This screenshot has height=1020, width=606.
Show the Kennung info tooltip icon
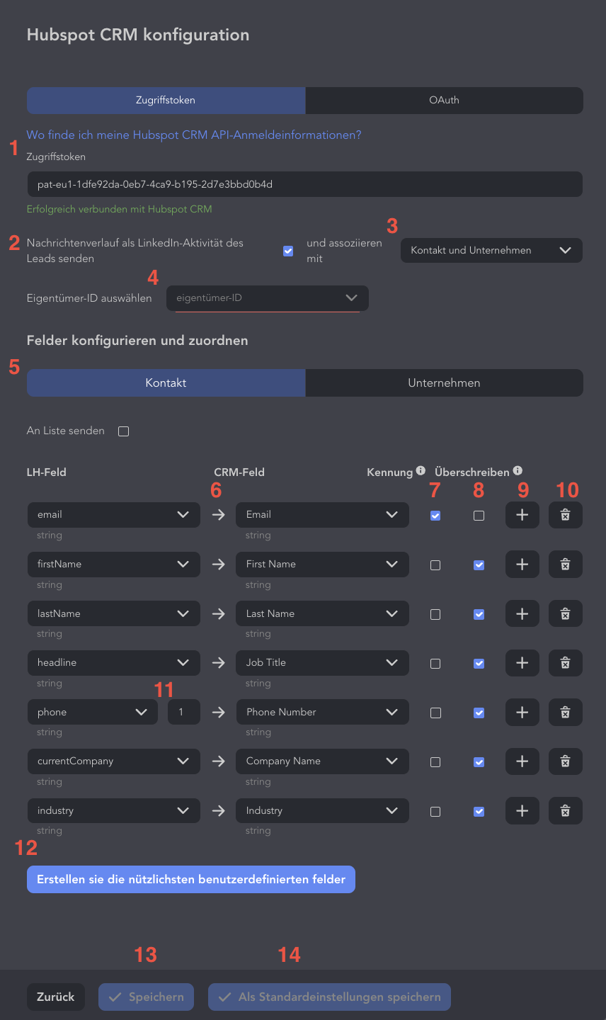421,471
